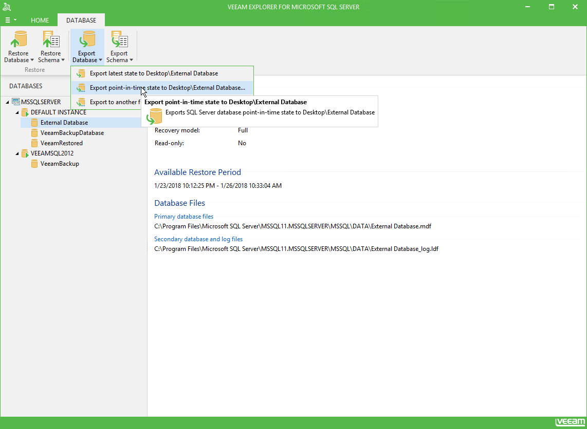Switch to the DATABASE tab

click(x=81, y=20)
